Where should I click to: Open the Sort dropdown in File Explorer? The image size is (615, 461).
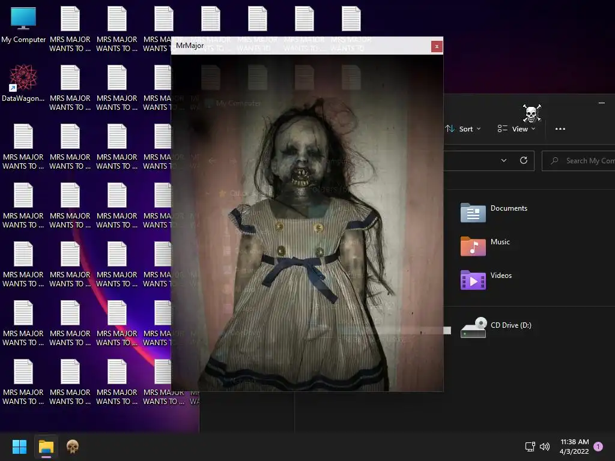pyautogui.click(x=463, y=128)
